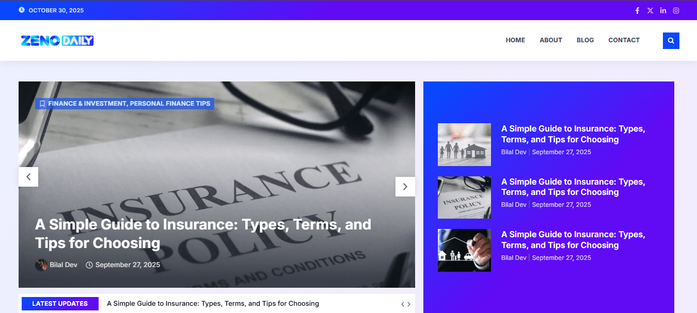Image resolution: width=697 pixels, height=313 pixels.
Task: Open the About menu item
Action: (550, 40)
